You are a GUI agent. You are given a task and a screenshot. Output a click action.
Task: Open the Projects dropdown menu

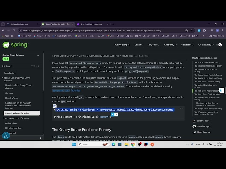point(153,45)
